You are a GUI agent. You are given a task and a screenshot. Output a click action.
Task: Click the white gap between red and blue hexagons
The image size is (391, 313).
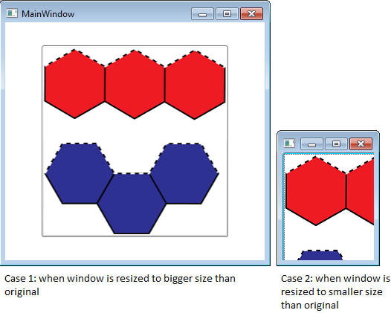point(135,131)
